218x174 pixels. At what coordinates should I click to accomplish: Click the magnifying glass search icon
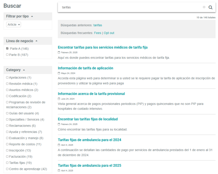click(210, 7)
